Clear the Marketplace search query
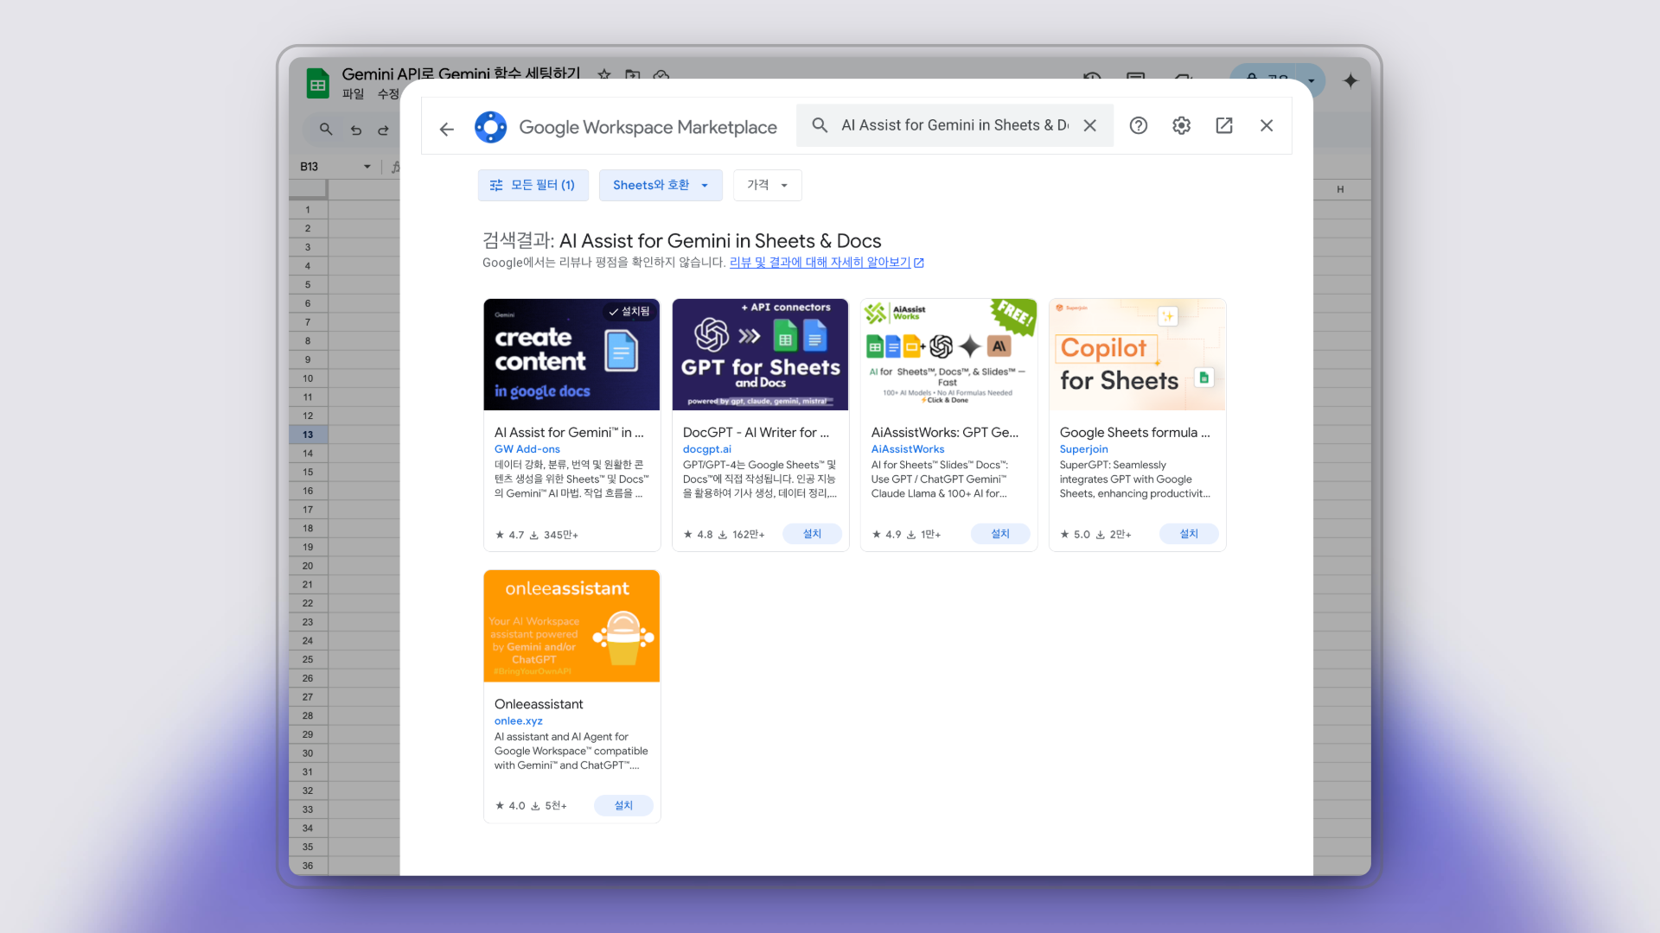This screenshot has width=1660, height=933. point(1089,125)
